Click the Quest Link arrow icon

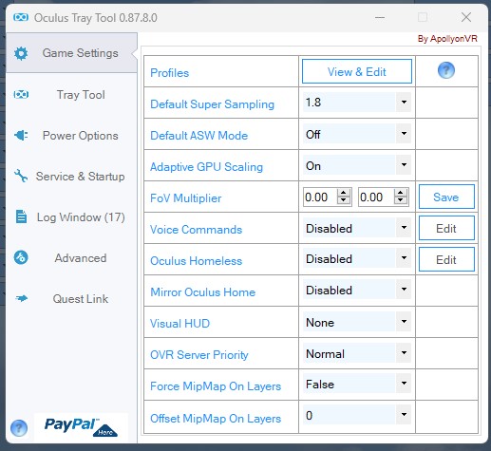point(21,298)
